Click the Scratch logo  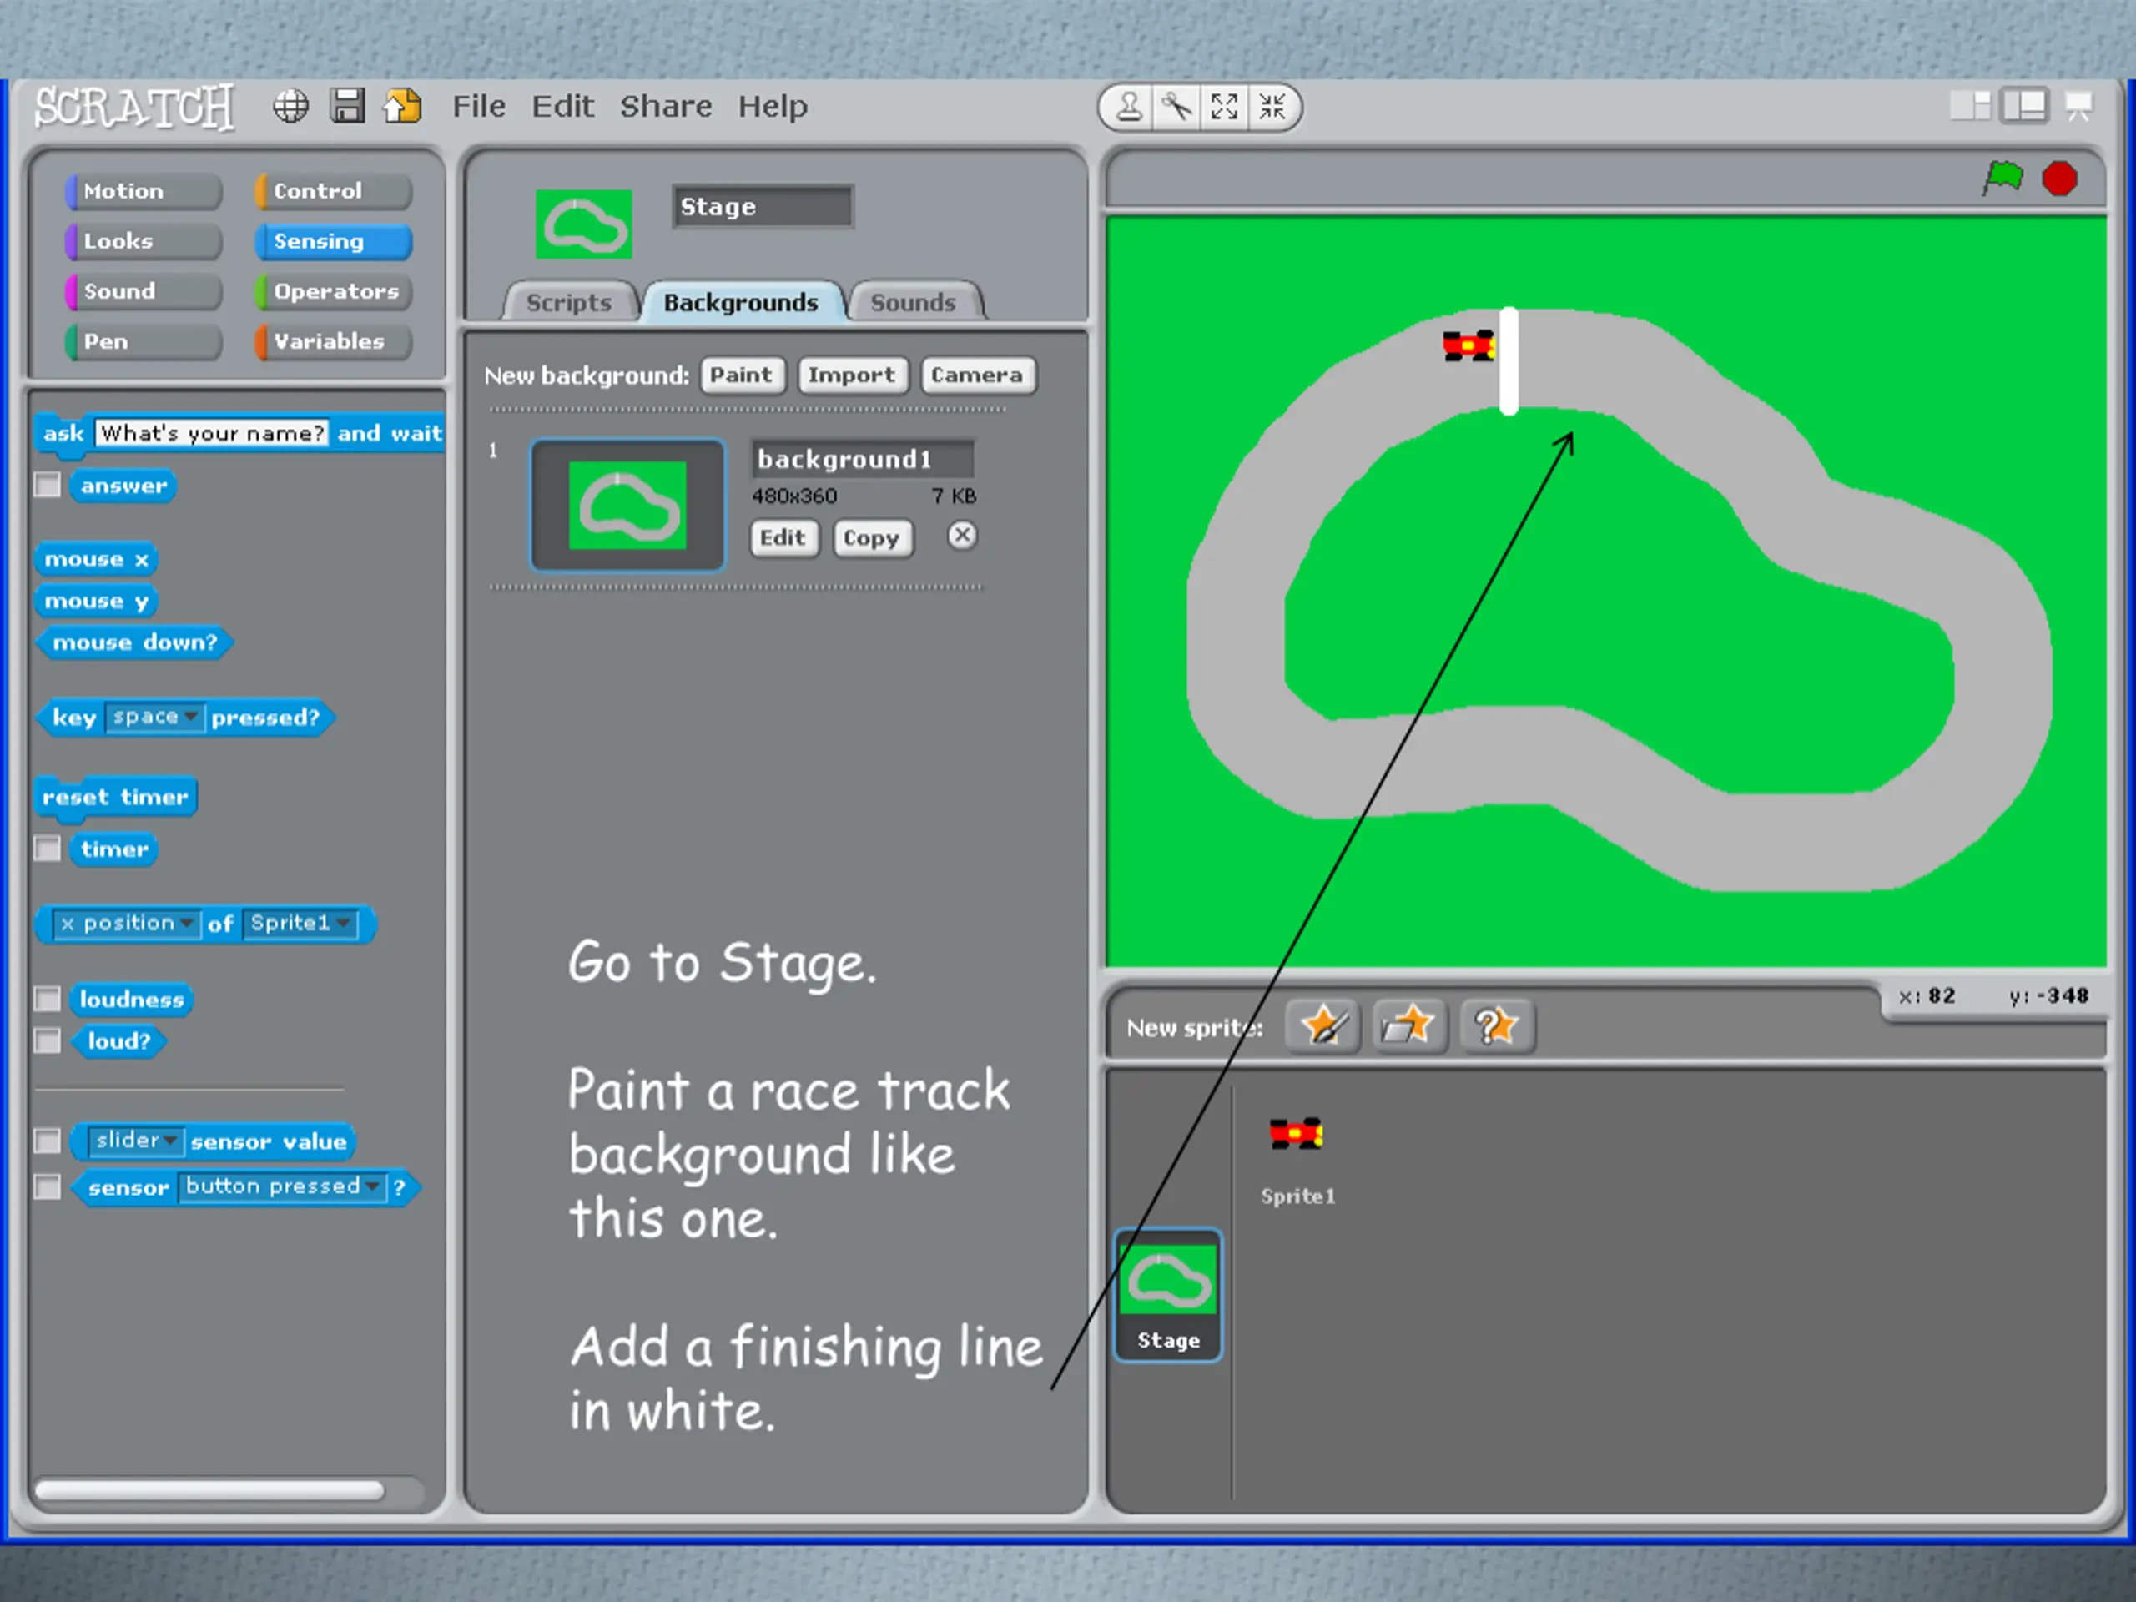134,106
